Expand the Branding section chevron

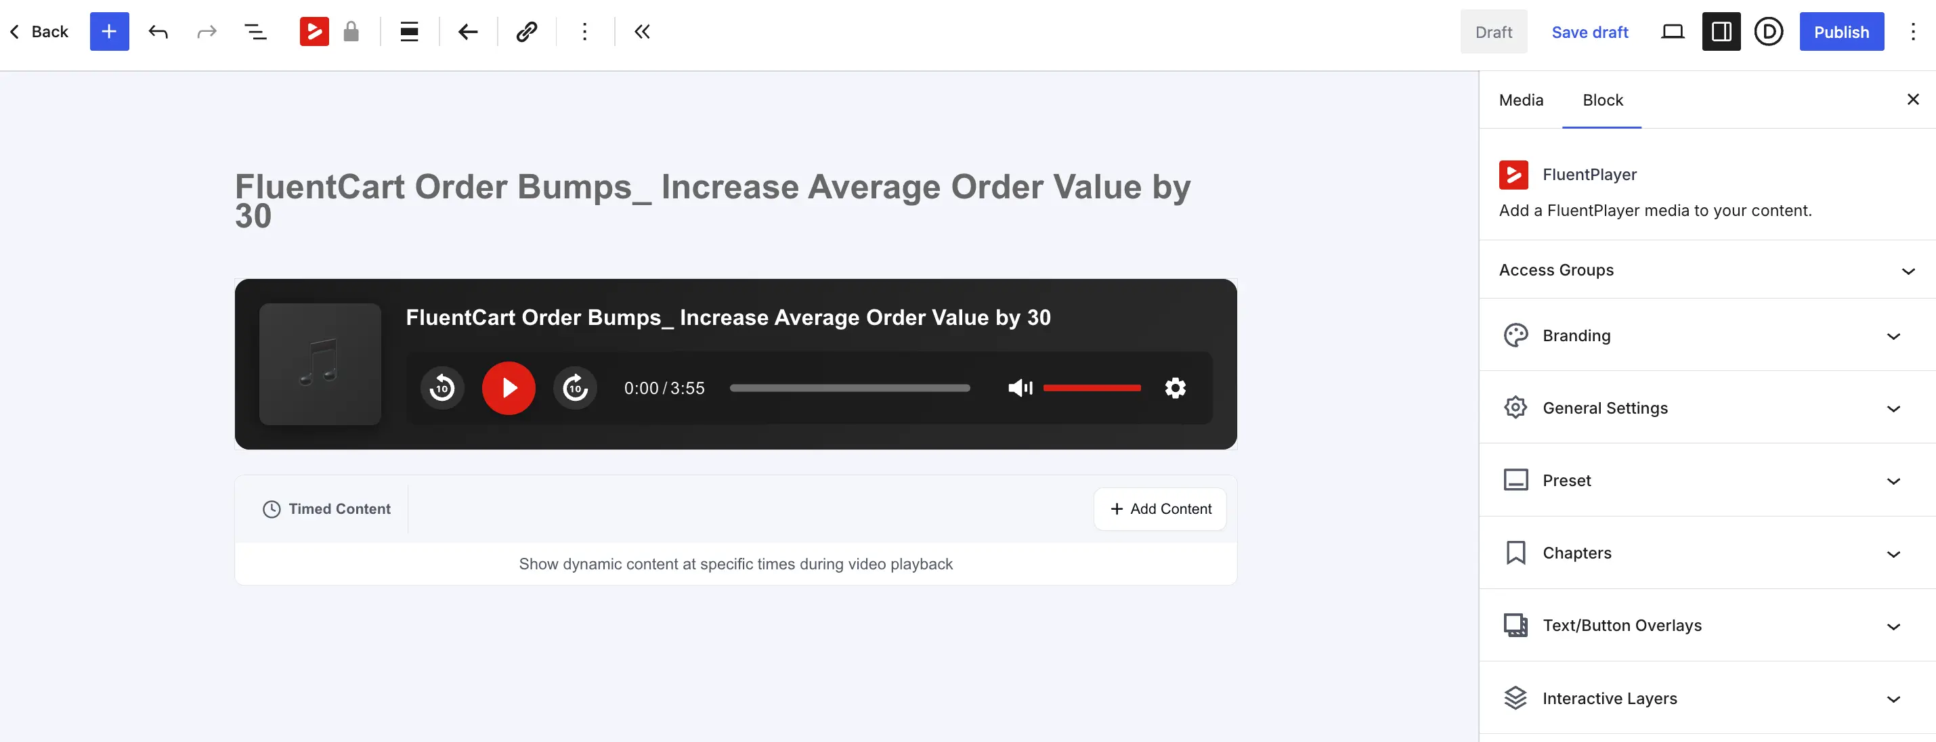[1893, 336]
